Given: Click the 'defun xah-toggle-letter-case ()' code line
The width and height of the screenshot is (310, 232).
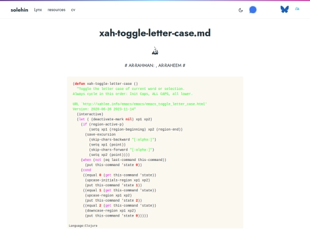Looking at the screenshot, I should tap(106, 84).
